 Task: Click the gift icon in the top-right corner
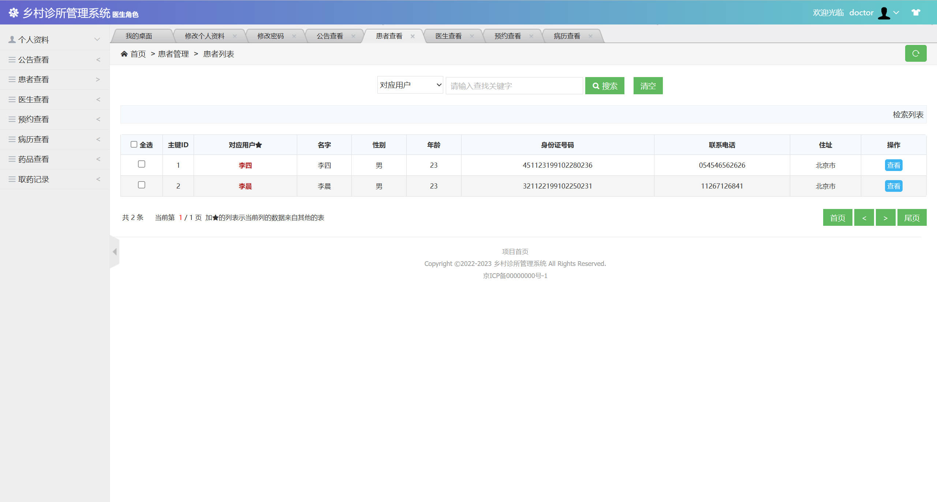(x=917, y=12)
